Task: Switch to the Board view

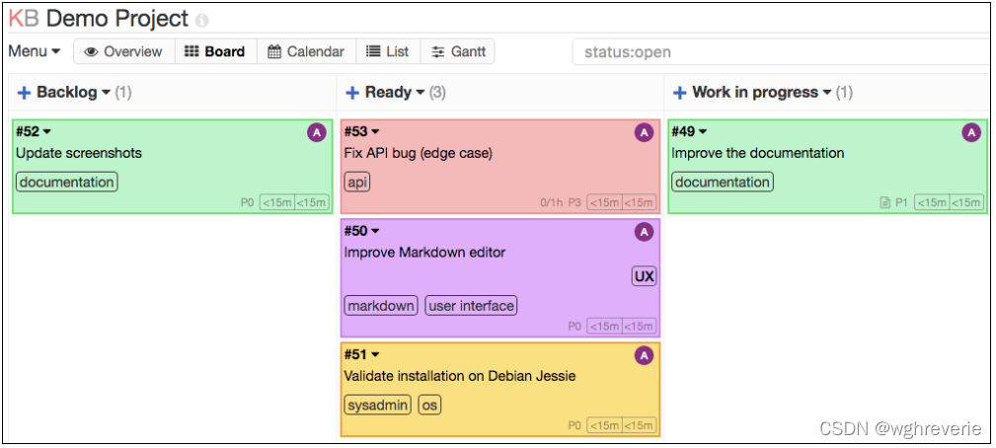Action: point(215,51)
